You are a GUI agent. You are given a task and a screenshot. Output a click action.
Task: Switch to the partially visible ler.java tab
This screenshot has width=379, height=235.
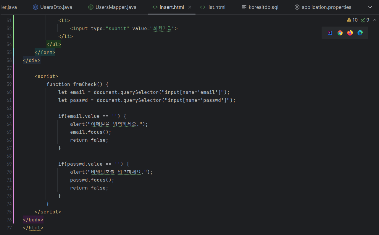click(x=9, y=7)
